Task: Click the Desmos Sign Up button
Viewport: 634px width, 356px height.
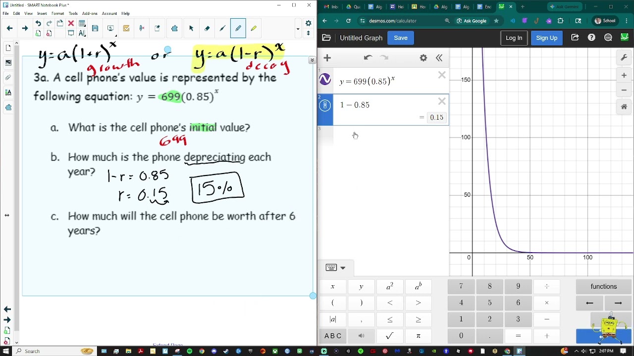Action: tap(546, 38)
